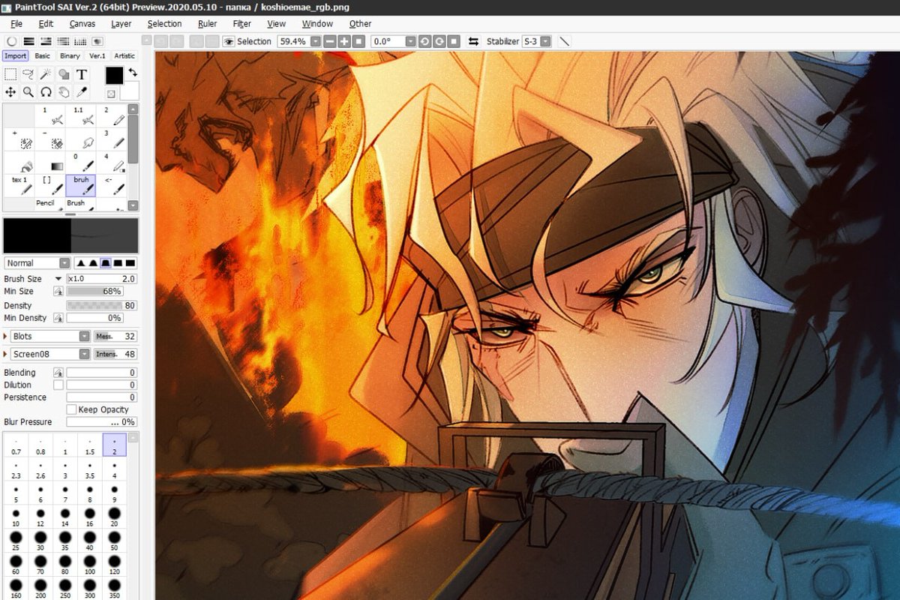Open the color mixer panel
Viewport: 900px width, 600px height.
coord(63,41)
